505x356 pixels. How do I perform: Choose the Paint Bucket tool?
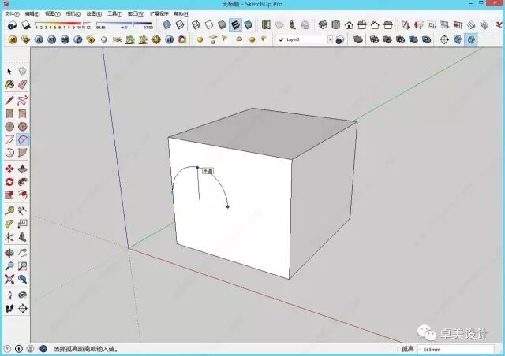tap(9, 84)
